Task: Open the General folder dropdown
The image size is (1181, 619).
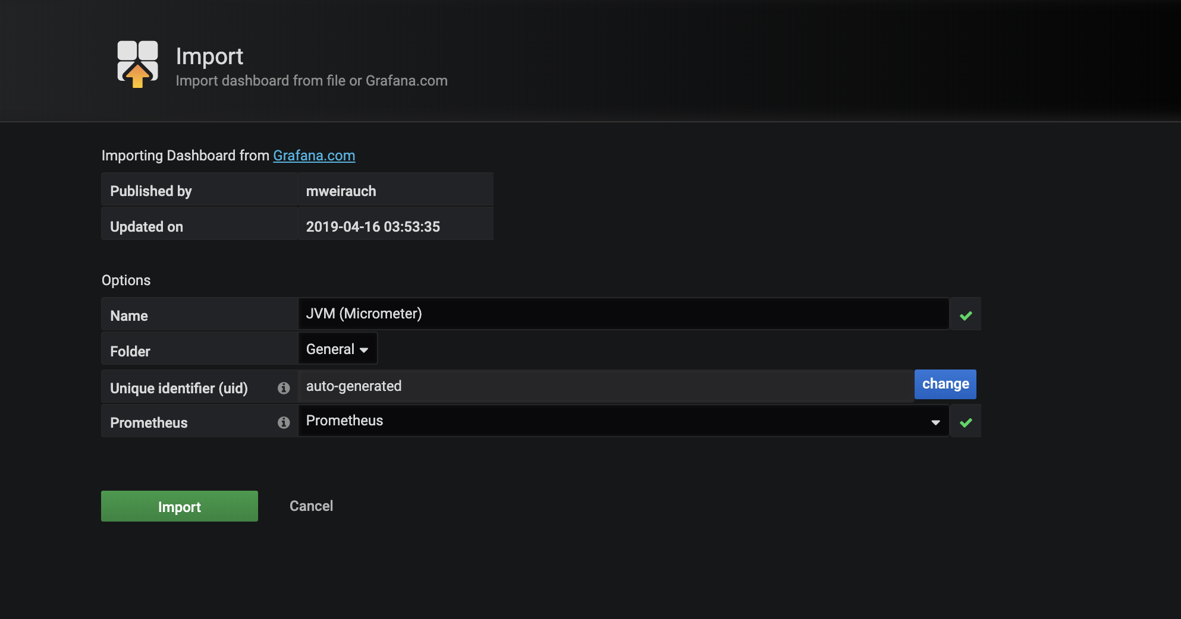Action: click(337, 349)
